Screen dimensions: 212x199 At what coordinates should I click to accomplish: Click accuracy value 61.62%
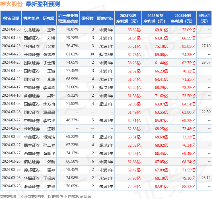(72, 54)
